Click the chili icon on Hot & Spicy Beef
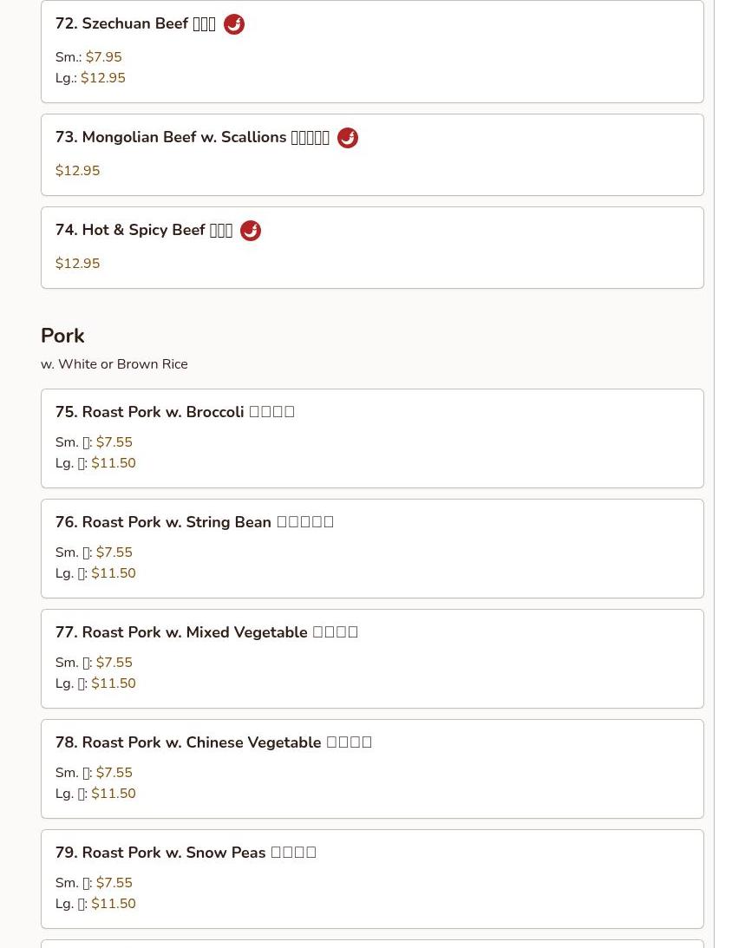 coord(251,231)
